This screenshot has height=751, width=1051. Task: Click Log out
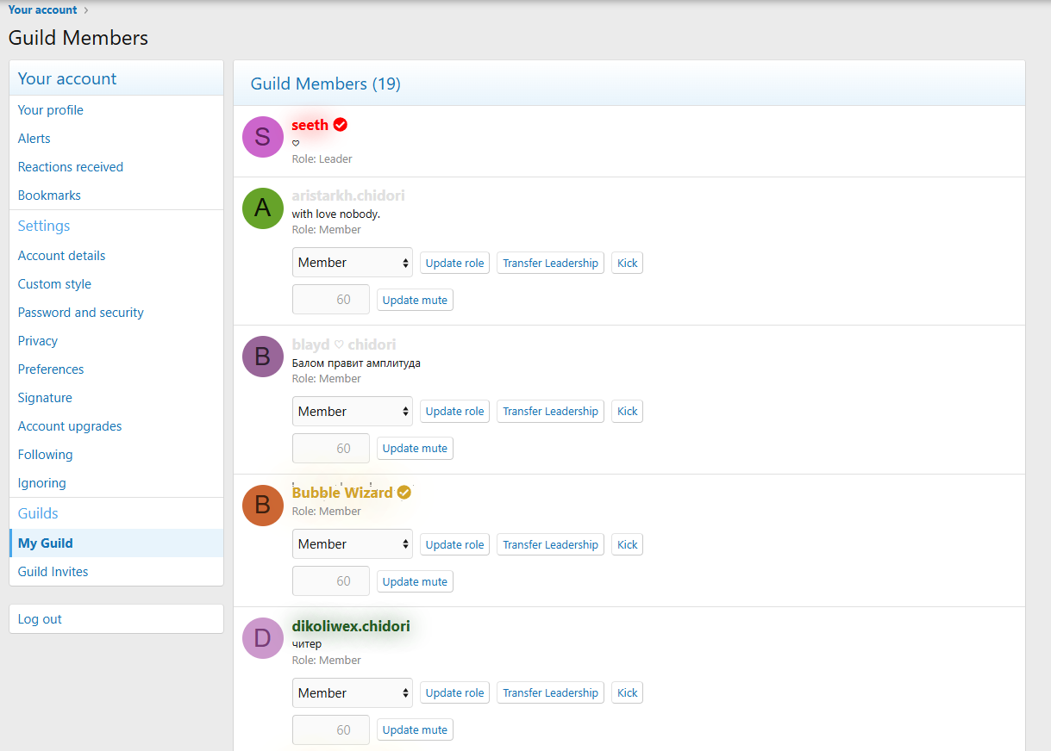116,619
